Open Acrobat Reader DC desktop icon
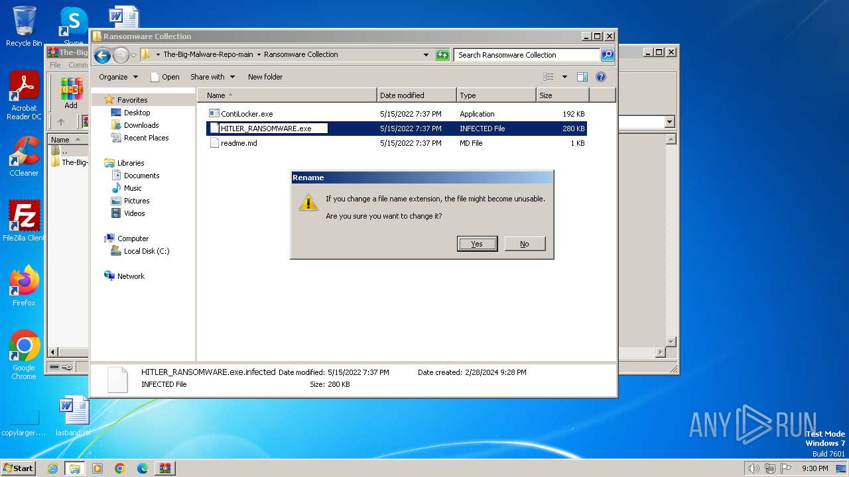This screenshot has width=849, height=477. click(x=24, y=96)
